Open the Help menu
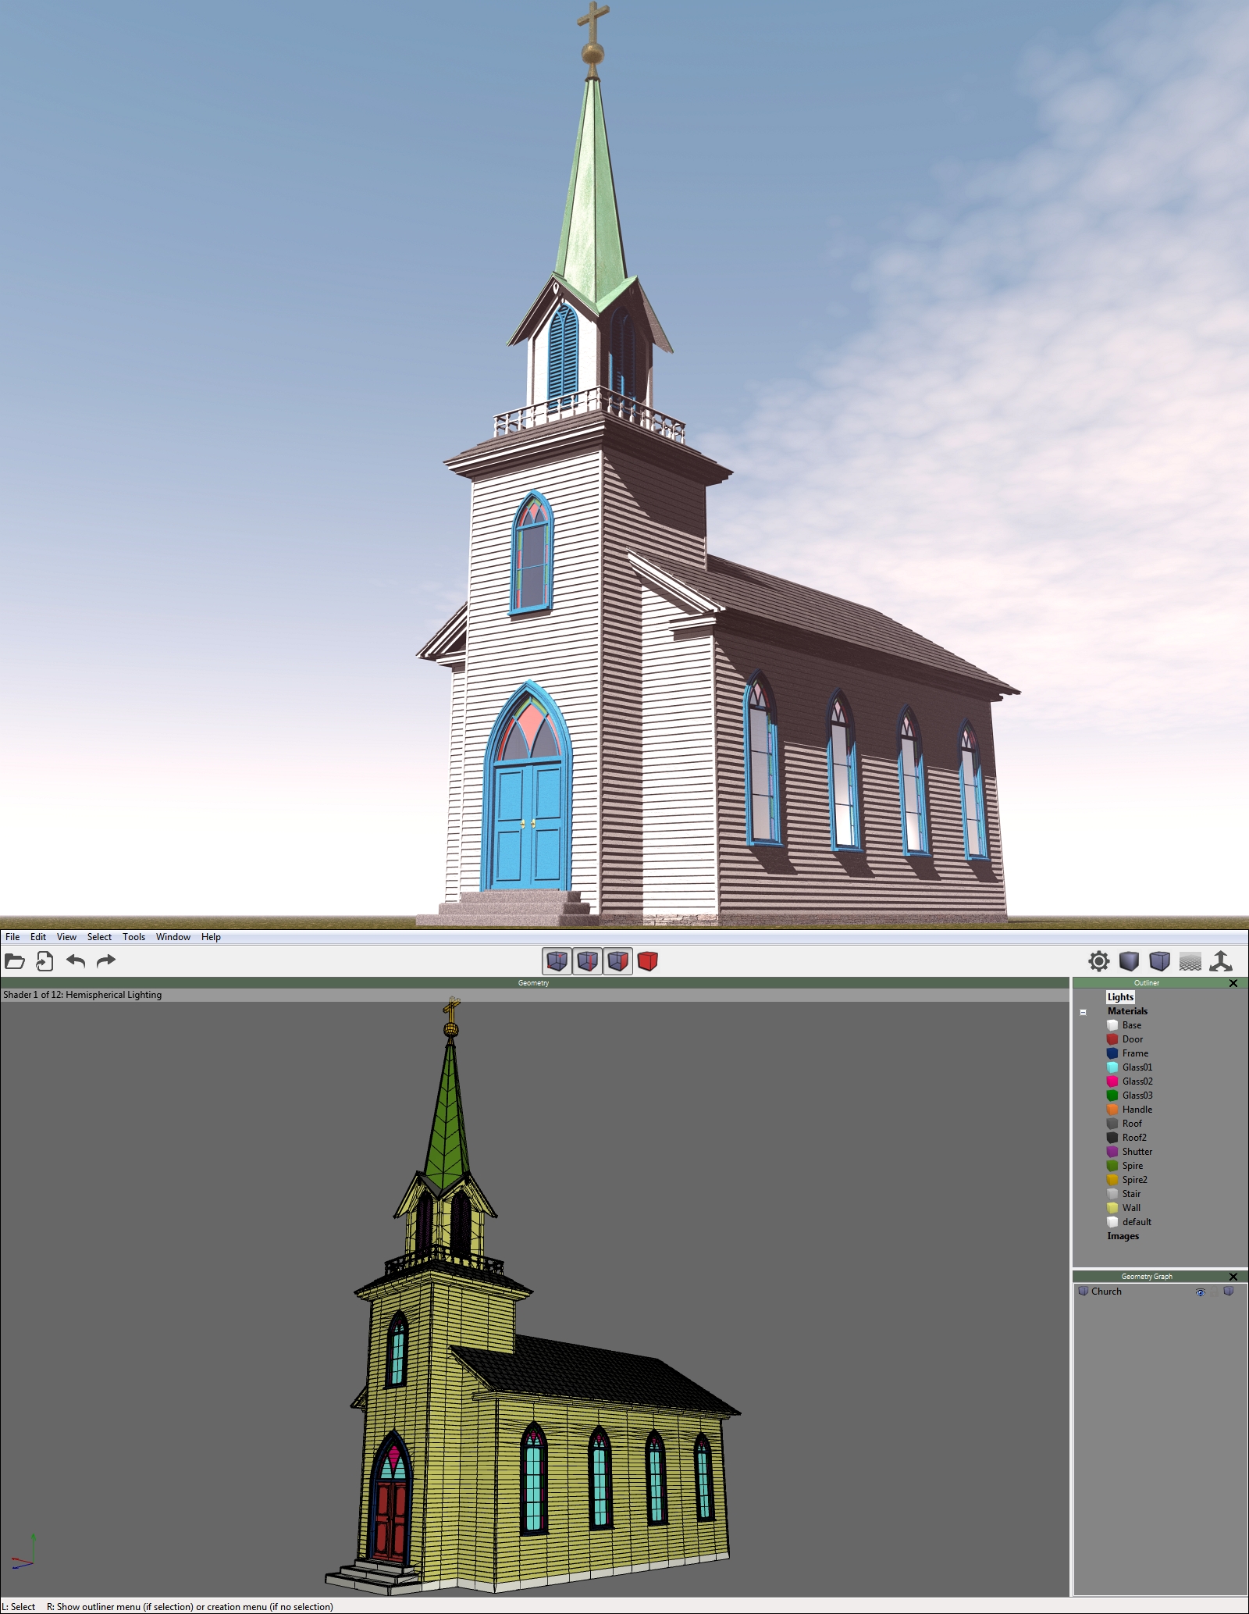Screen dimensions: 1249x1614 click(x=211, y=937)
